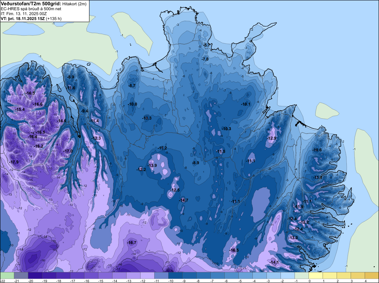Click the -9.4 temperature label
Image resolution: width=379 pixels, height=283 pixels.
[x=85, y=111]
